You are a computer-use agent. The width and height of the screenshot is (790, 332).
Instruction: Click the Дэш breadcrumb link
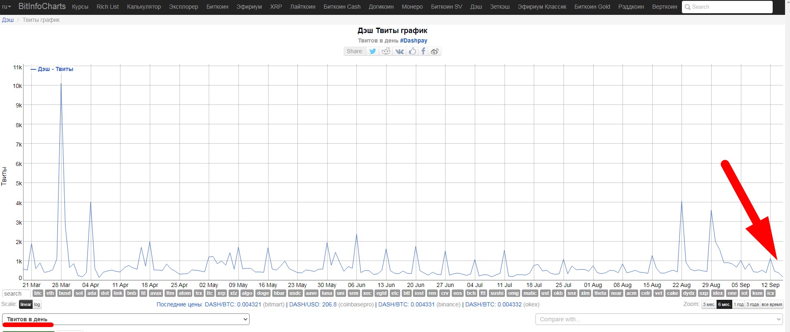click(x=8, y=20)
